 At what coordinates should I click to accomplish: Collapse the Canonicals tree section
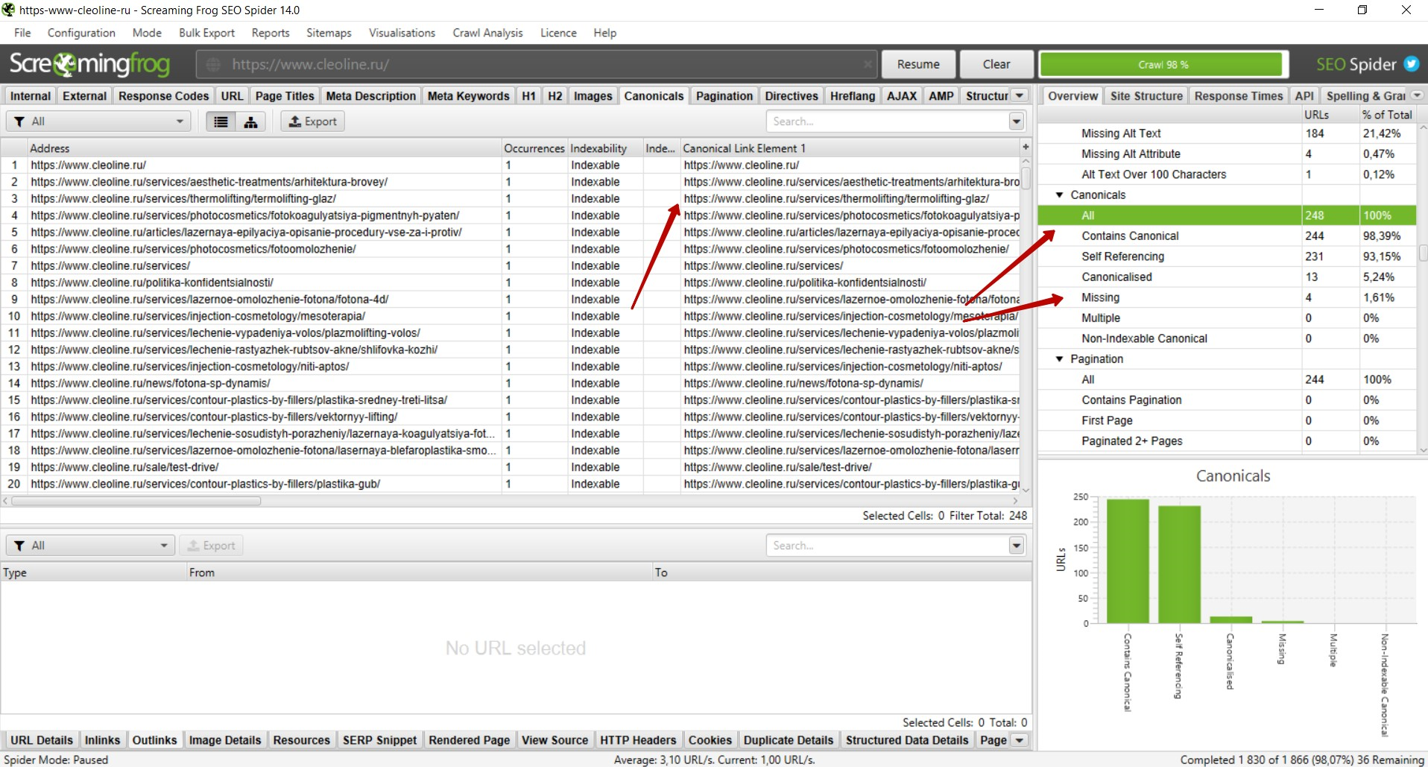(x=1059, y=195)
